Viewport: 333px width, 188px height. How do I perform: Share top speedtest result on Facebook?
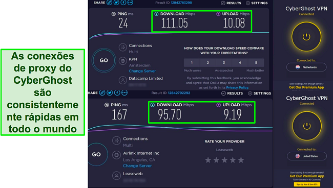click(123, 3)
